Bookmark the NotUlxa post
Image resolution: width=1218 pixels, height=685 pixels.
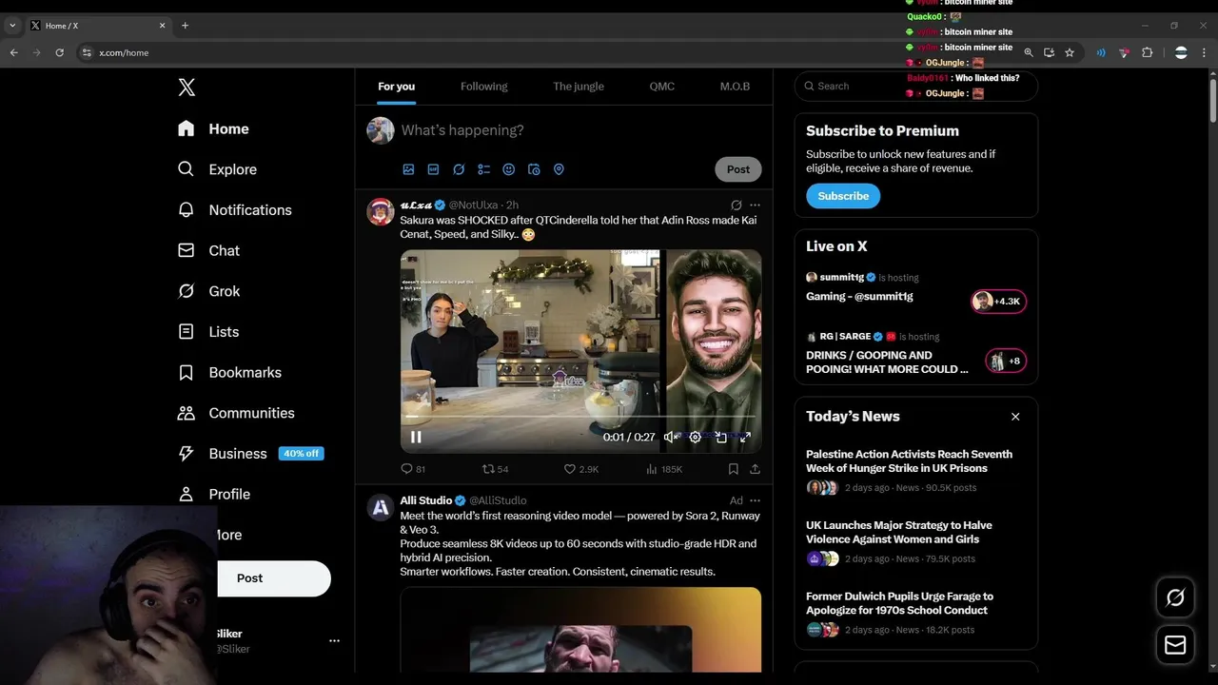click(733, 469)
